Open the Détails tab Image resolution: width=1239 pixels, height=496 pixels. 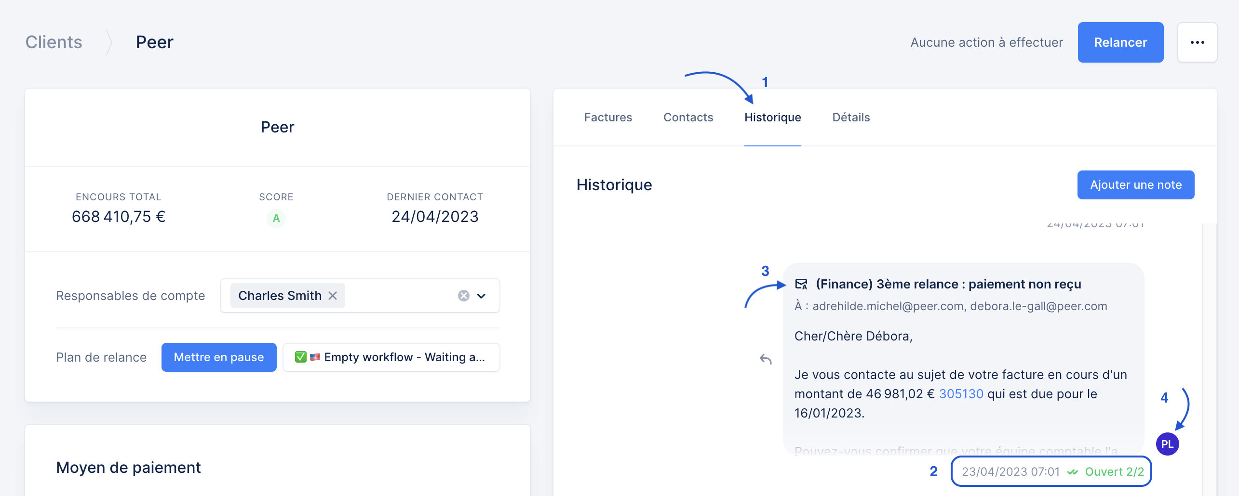[851, 117]
